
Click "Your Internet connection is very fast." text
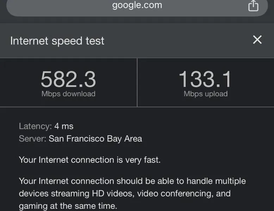(89, 160)
